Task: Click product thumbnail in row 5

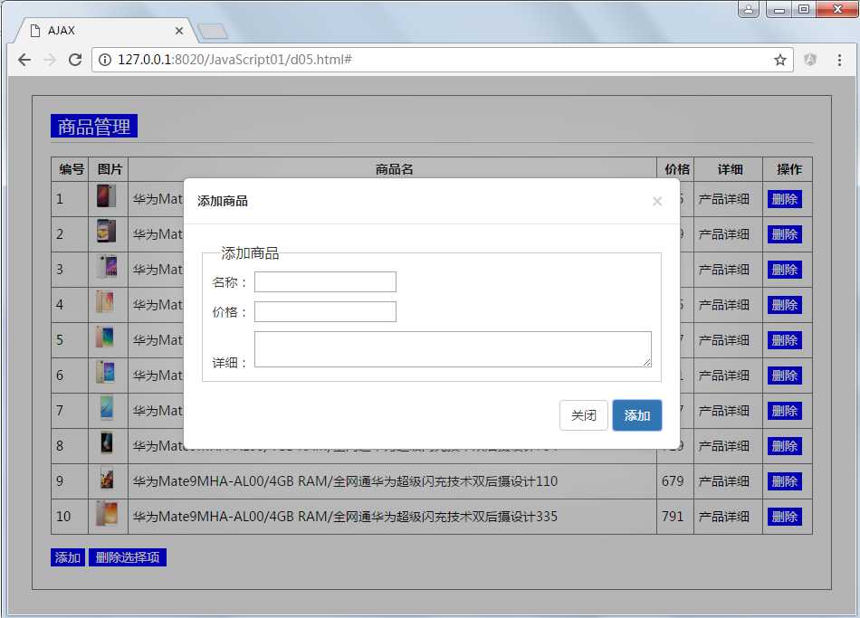Action: (x=106, y=337)
